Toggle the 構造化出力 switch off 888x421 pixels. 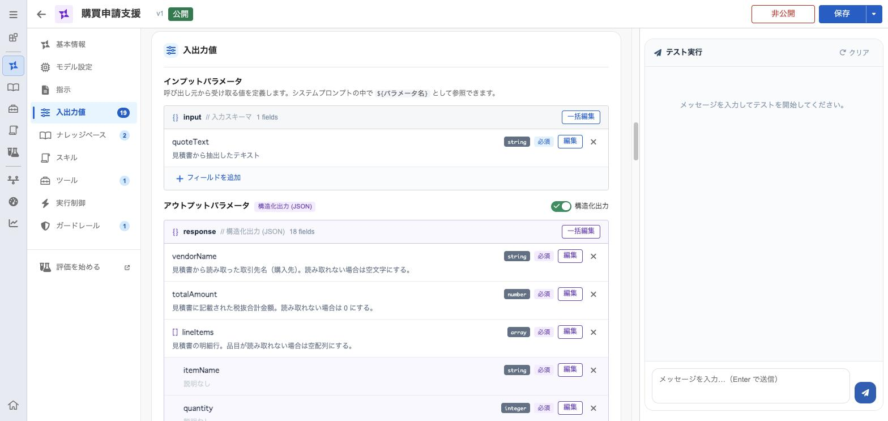point(561,206)
